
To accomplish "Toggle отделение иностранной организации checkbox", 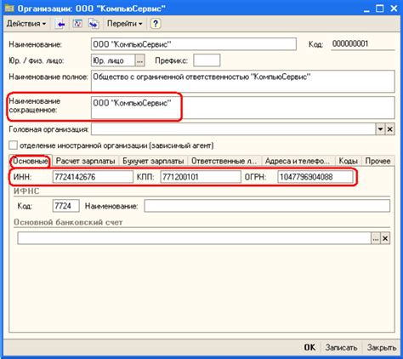I will click(13, 145).
